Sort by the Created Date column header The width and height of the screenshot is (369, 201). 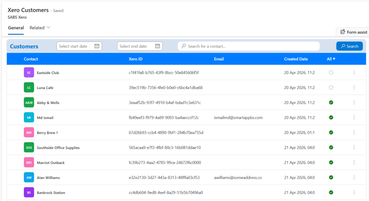pyautogui.click(x=296, y=59)
